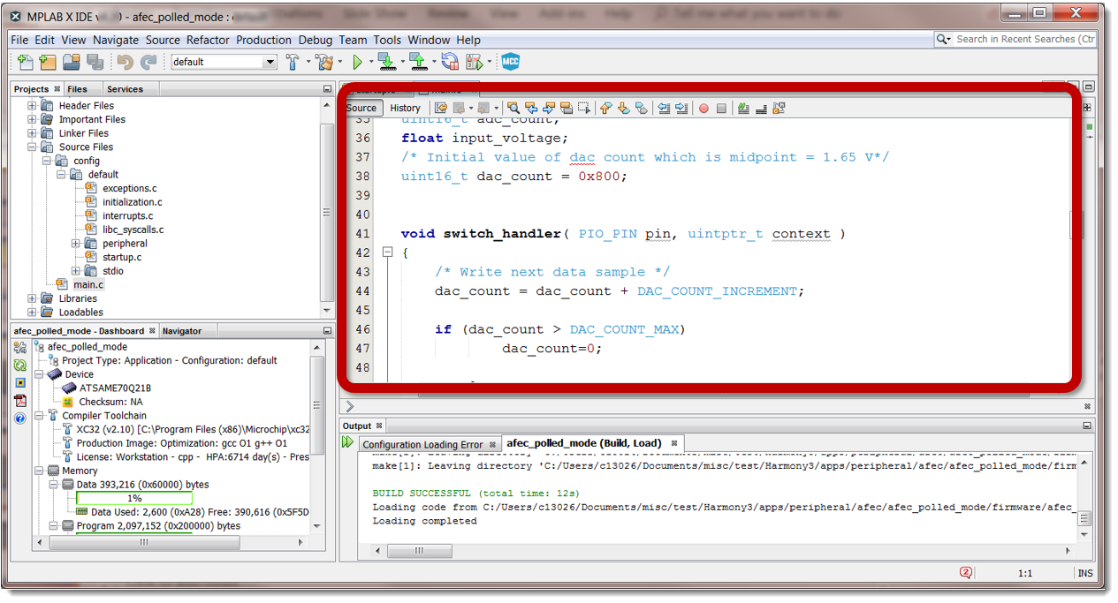Toggle highlight search in the editor toolbar
The image size is (1118, 603).
567,108
